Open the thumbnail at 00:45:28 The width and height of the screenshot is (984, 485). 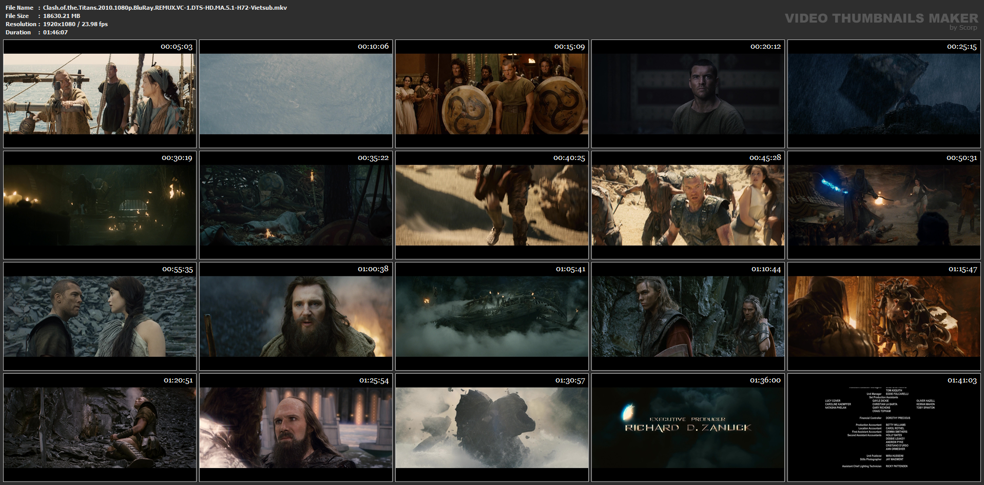click(688, 205)
